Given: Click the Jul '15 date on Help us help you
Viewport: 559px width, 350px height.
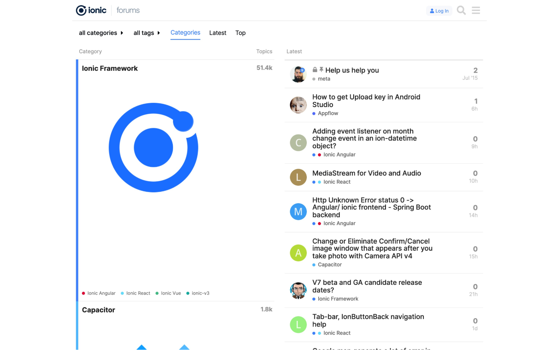Looking at the screenshot, I should pyautogui.click(x=470, y=78).
